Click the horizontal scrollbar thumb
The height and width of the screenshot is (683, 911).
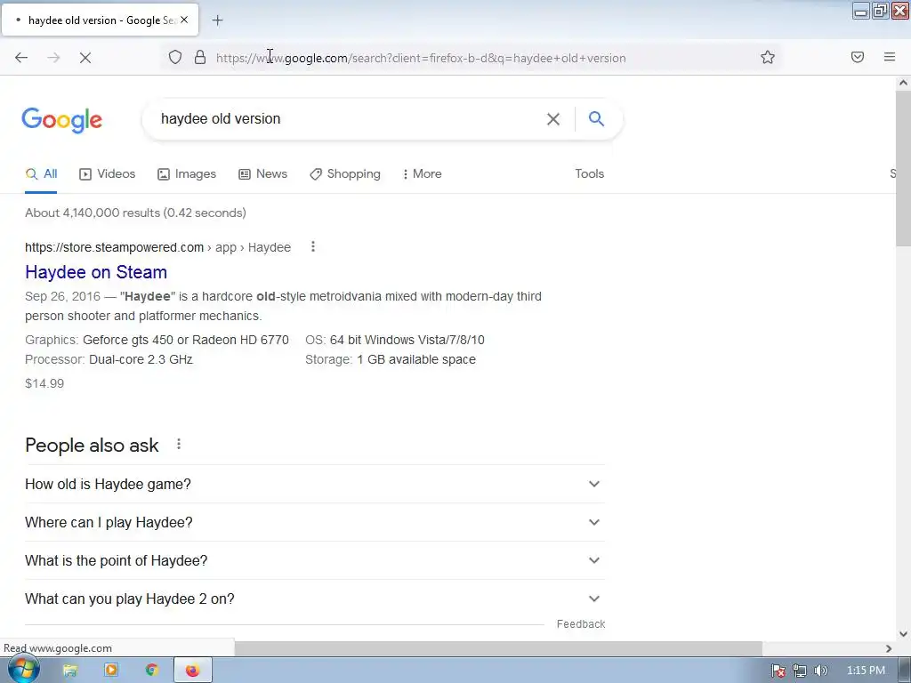tap(498, 648)
